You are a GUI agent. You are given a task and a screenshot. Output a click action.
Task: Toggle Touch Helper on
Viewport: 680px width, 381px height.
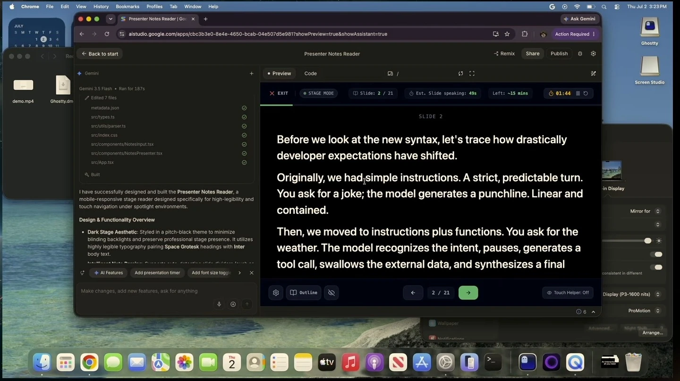(x=568, y=293)
